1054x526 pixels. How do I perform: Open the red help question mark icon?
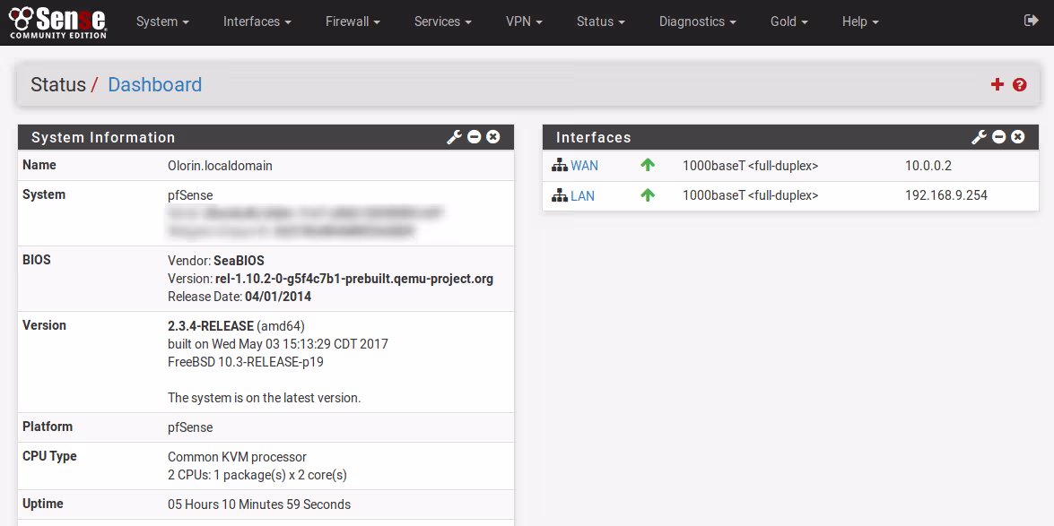point(1019,84)
